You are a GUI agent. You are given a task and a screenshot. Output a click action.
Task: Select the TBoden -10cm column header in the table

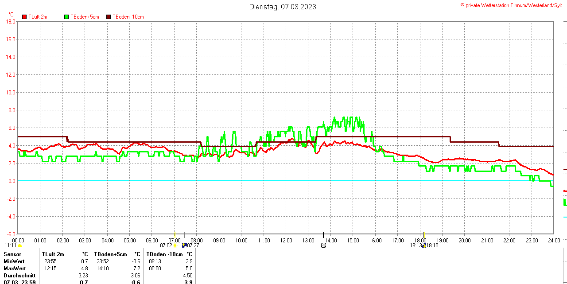[x=164, y=254]
